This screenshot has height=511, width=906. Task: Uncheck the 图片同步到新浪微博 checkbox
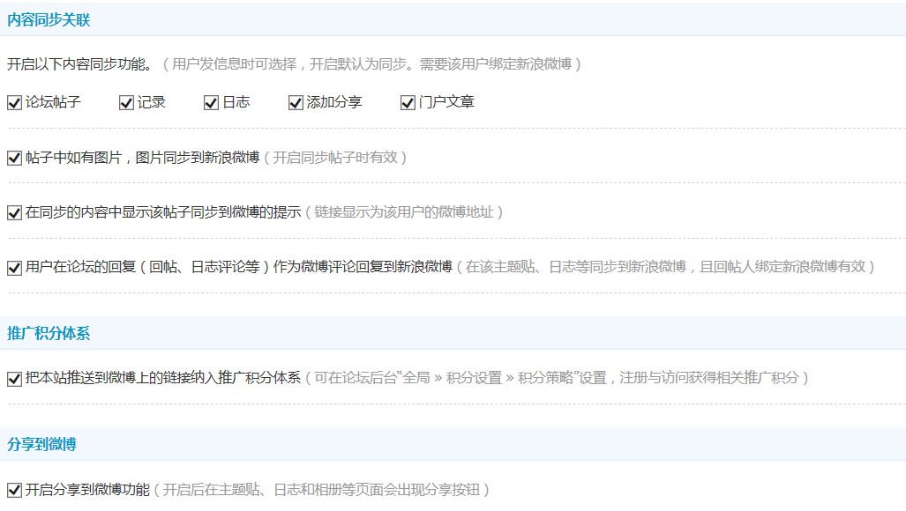(x=14, y=159)
